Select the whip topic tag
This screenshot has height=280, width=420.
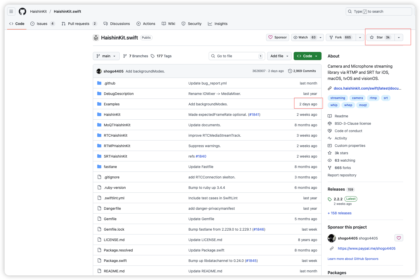(334, 105)
